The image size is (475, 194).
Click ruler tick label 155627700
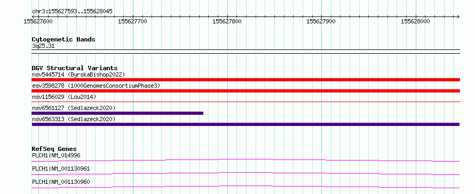132,21
